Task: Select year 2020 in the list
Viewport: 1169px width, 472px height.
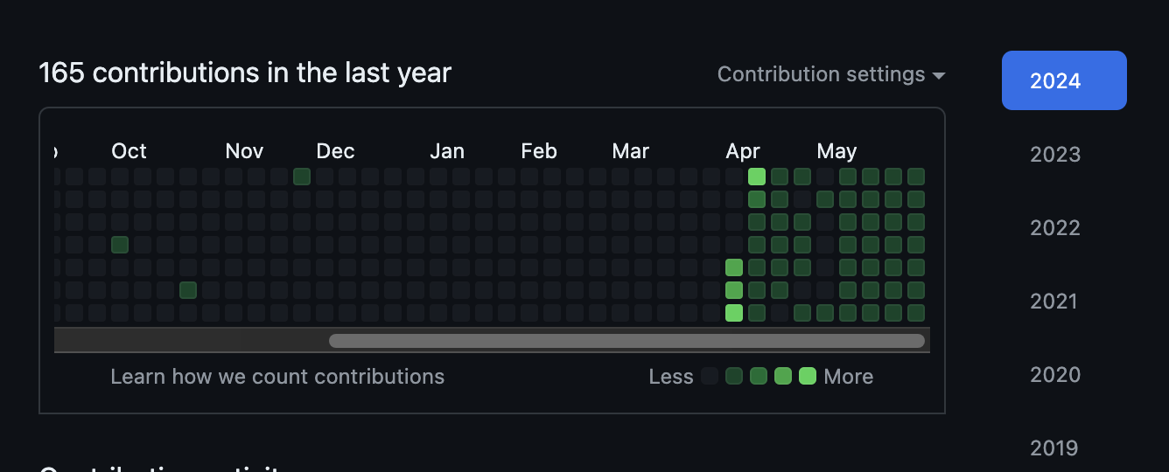Action: pos(1055,375)
